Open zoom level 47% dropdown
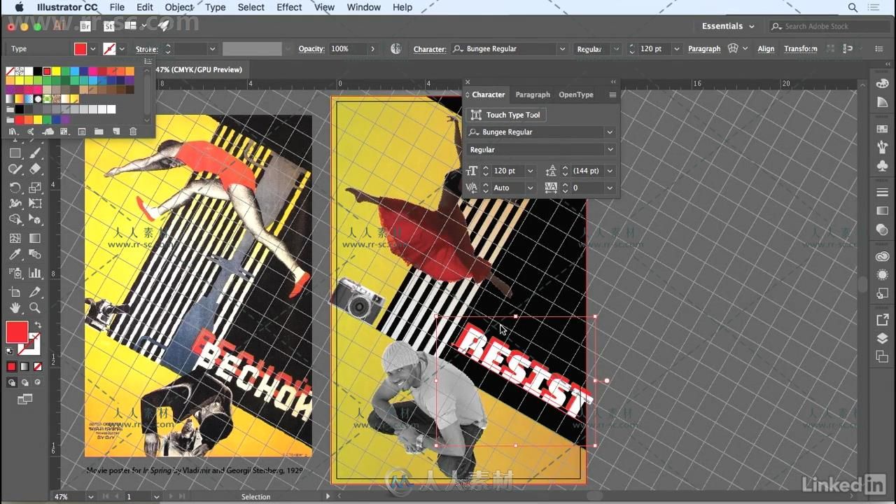Screen dimensions: 896x504 tap(91, 496)
